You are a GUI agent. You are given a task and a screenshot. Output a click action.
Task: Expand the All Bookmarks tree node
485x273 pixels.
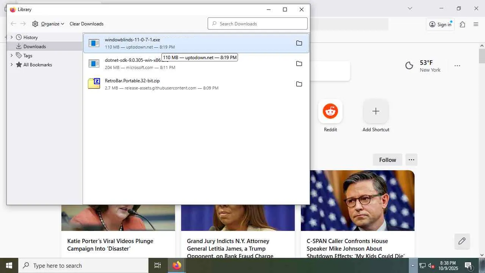click(x=11, y=64)
